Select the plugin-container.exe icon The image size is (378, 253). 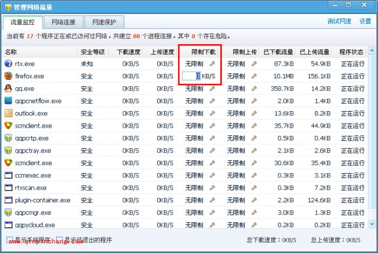click(8, 200)
